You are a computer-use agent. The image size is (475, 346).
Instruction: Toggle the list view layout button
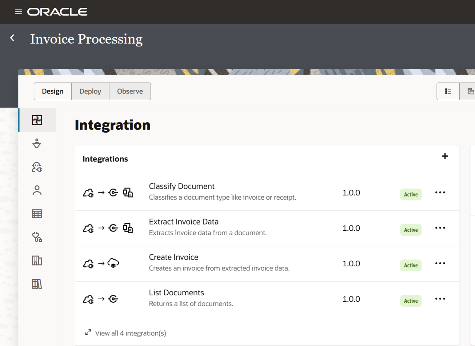pos(448,91)
